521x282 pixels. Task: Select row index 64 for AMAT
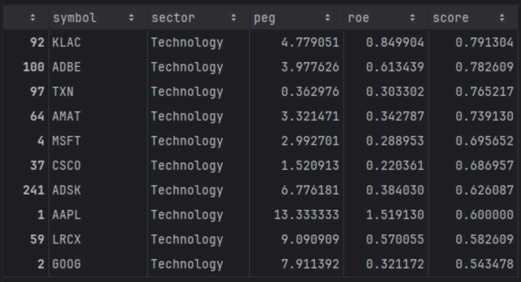pyautogui.click(x=37, y=116)
